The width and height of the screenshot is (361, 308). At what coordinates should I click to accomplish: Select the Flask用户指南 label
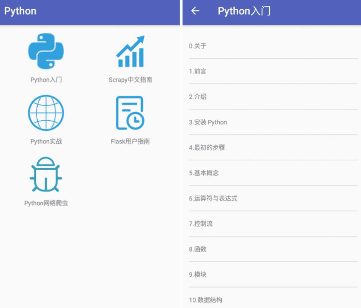point(130,141)
